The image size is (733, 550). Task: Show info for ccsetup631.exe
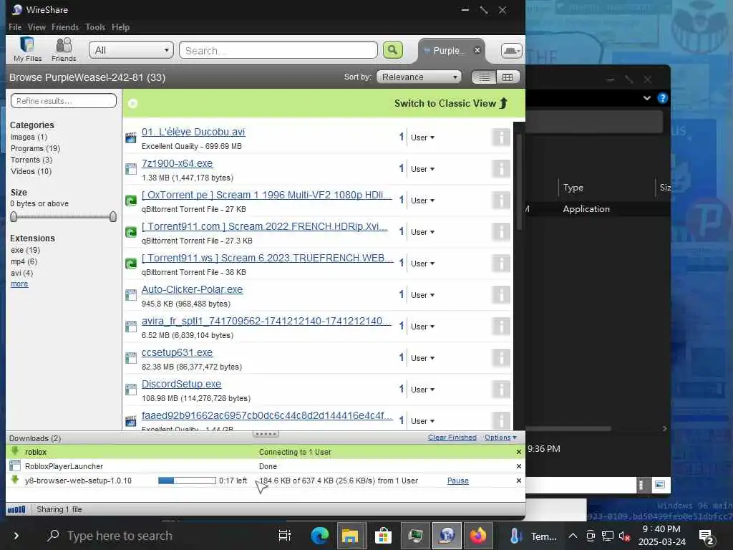click(501, 358)
